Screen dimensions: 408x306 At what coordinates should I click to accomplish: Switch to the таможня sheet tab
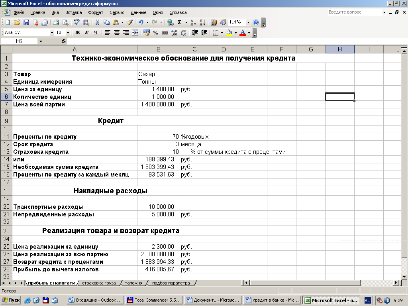[x=133, y=283]
